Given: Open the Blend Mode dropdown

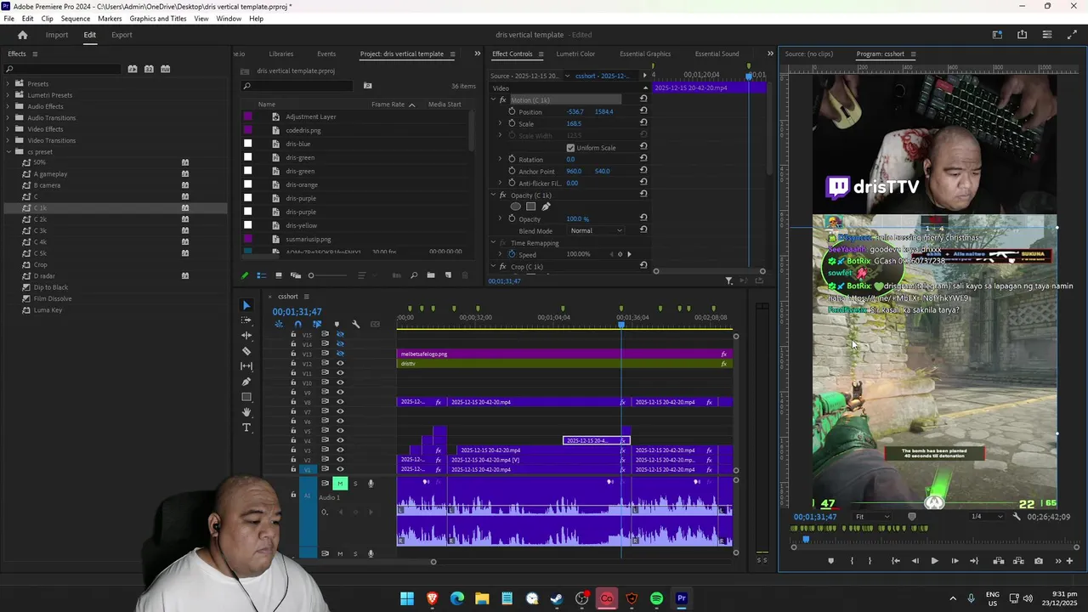Looking at the screenshot, I should pyautogui.click(x=595, y=231).
